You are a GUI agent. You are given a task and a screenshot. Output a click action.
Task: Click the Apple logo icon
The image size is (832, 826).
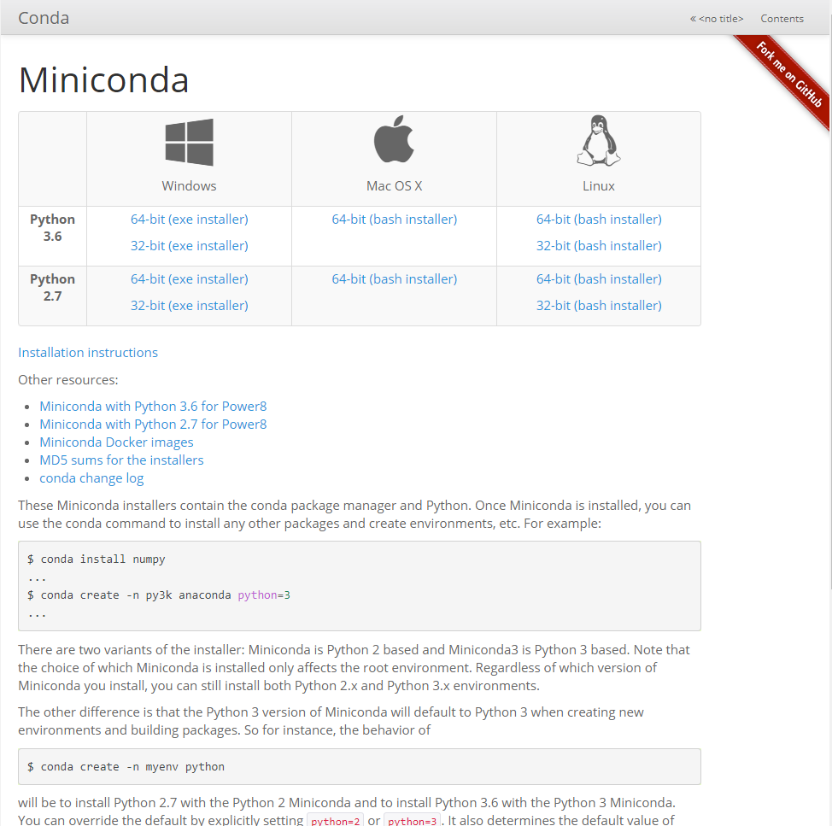pyautogui.click(x=394, y=139)
